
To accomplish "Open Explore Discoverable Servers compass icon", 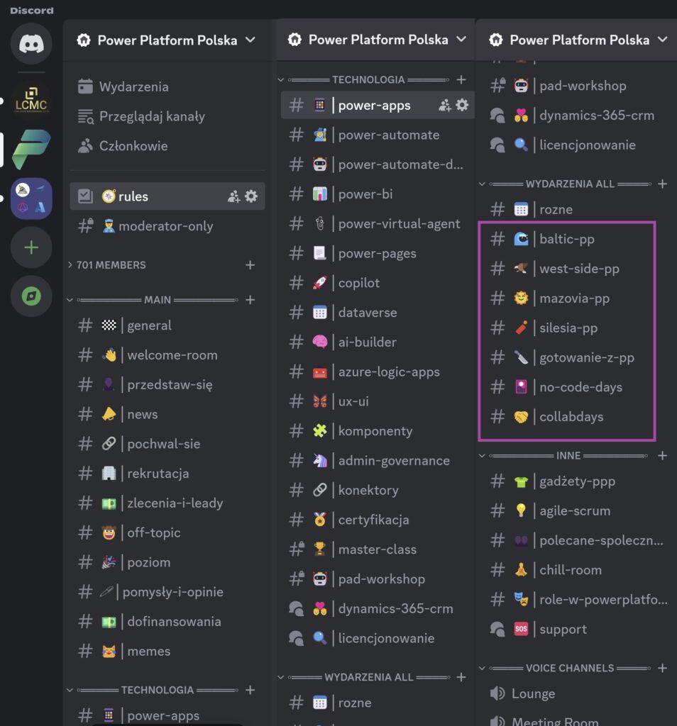I will [x=31, y=296].
